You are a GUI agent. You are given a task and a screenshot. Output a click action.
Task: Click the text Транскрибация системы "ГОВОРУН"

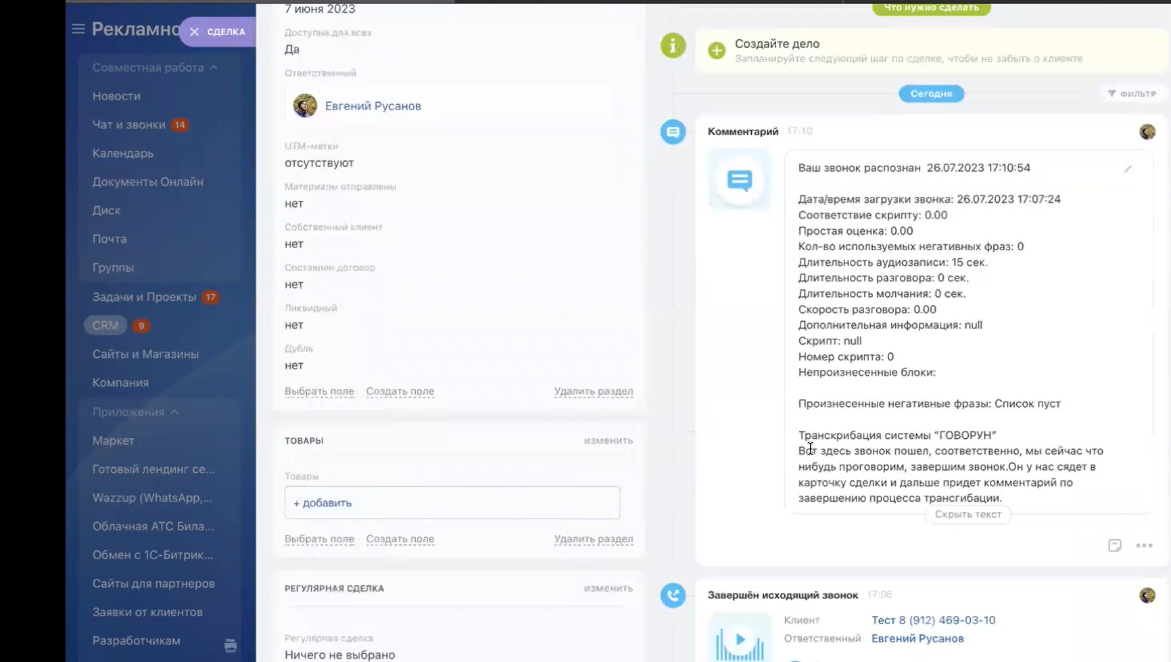click(897, 435)
